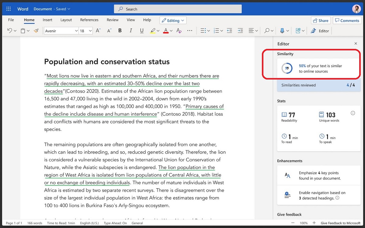The image size is (365, 228).
Task: Click the Designer icon in ribbon
Action: pos(298,31)
